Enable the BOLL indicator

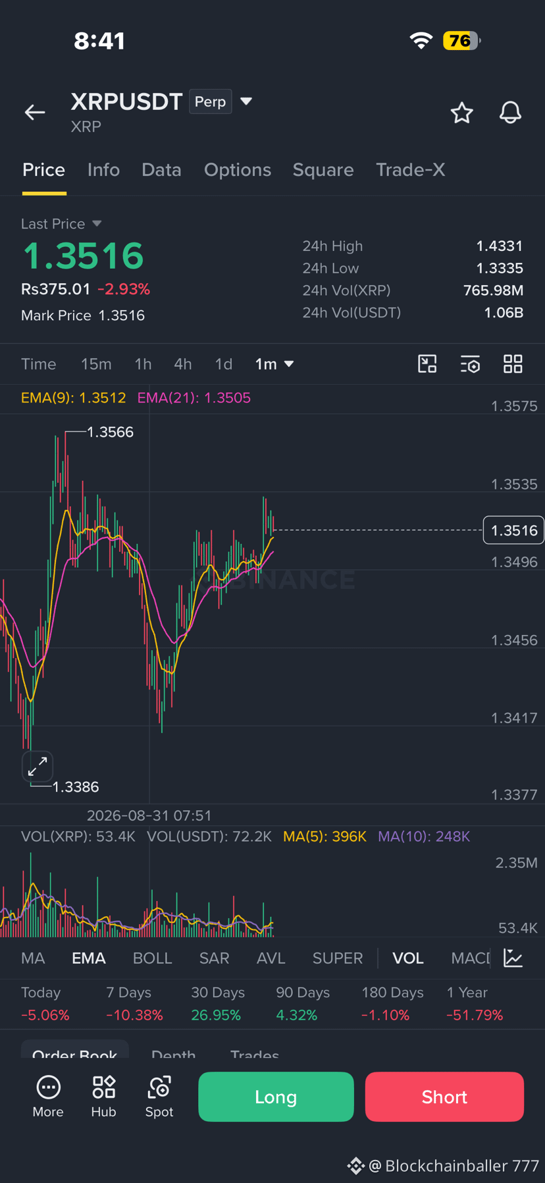[x=152, y=958]
